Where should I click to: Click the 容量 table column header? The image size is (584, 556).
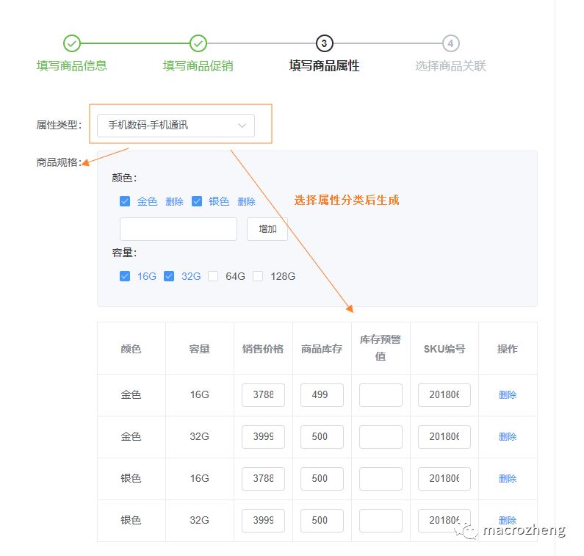(x=200, y=349)
